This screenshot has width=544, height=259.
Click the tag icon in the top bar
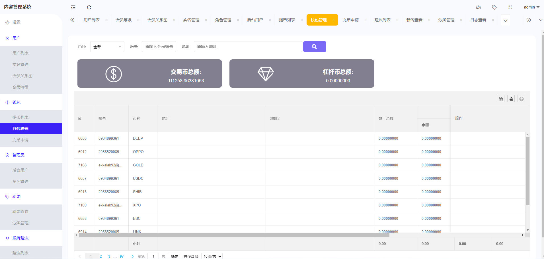pyautogui.click(x=494, y=7)
